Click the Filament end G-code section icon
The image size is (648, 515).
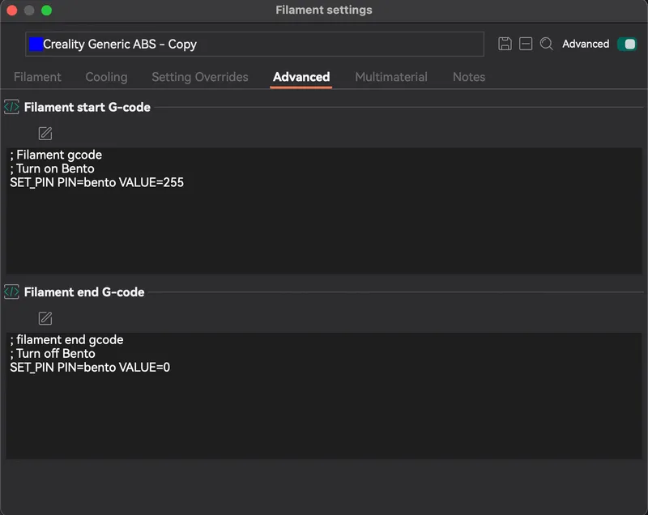pos(11,292)
